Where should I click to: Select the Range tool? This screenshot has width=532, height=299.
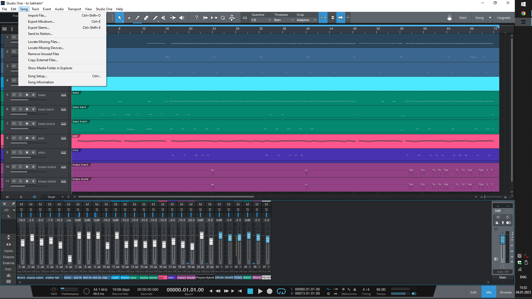(x=129, y=18)
